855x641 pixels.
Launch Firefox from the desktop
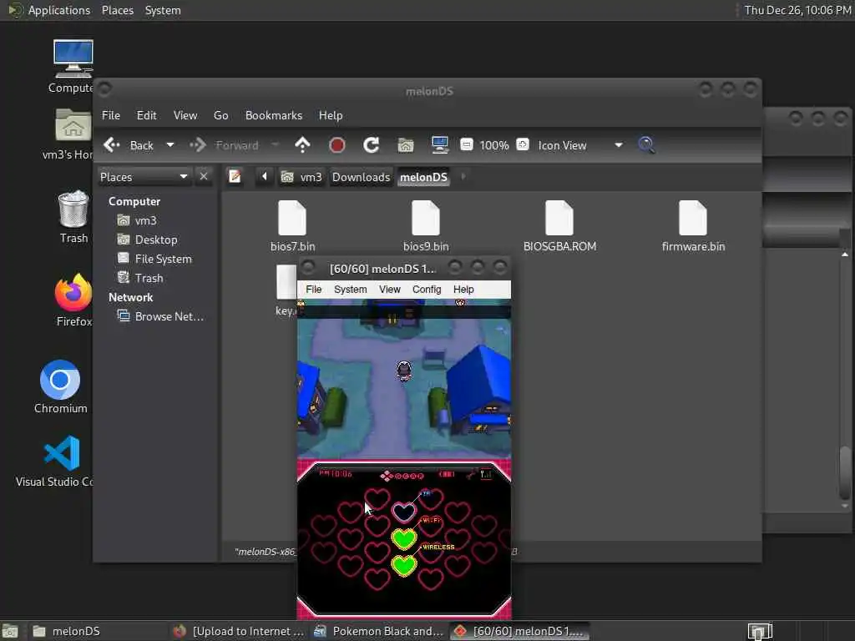pos(73,300)
